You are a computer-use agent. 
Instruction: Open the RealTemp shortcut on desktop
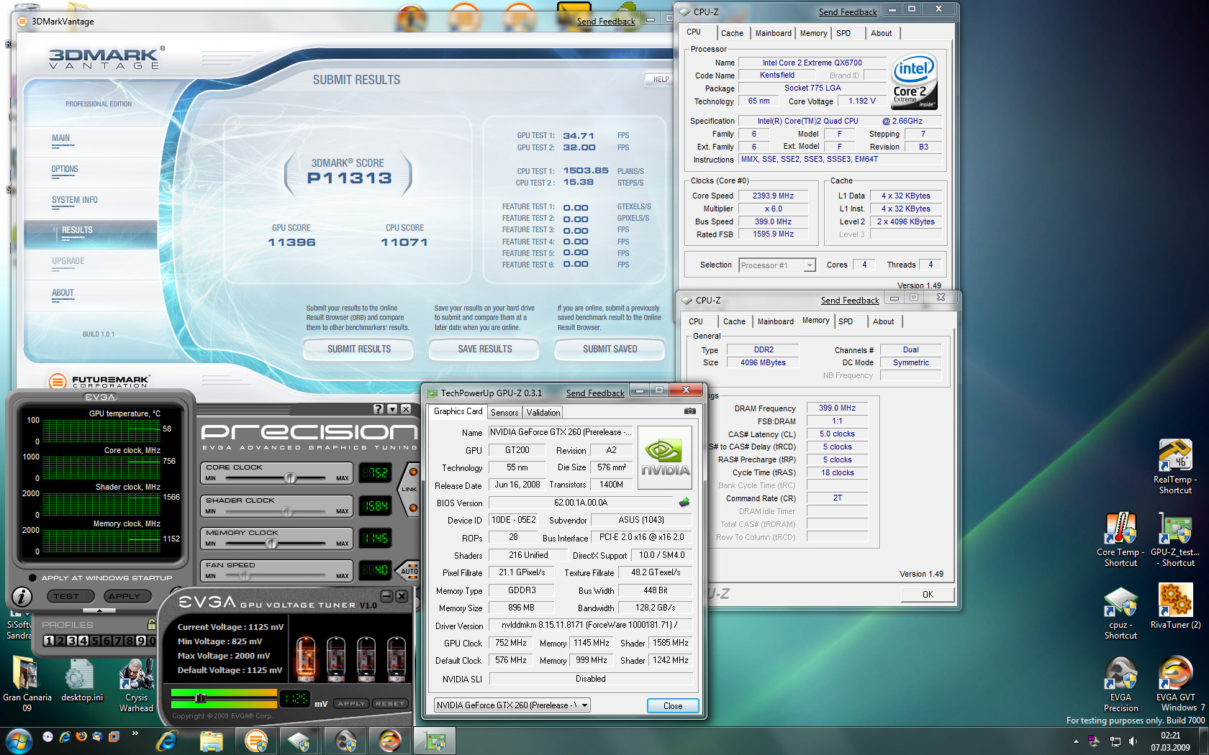1175,466
